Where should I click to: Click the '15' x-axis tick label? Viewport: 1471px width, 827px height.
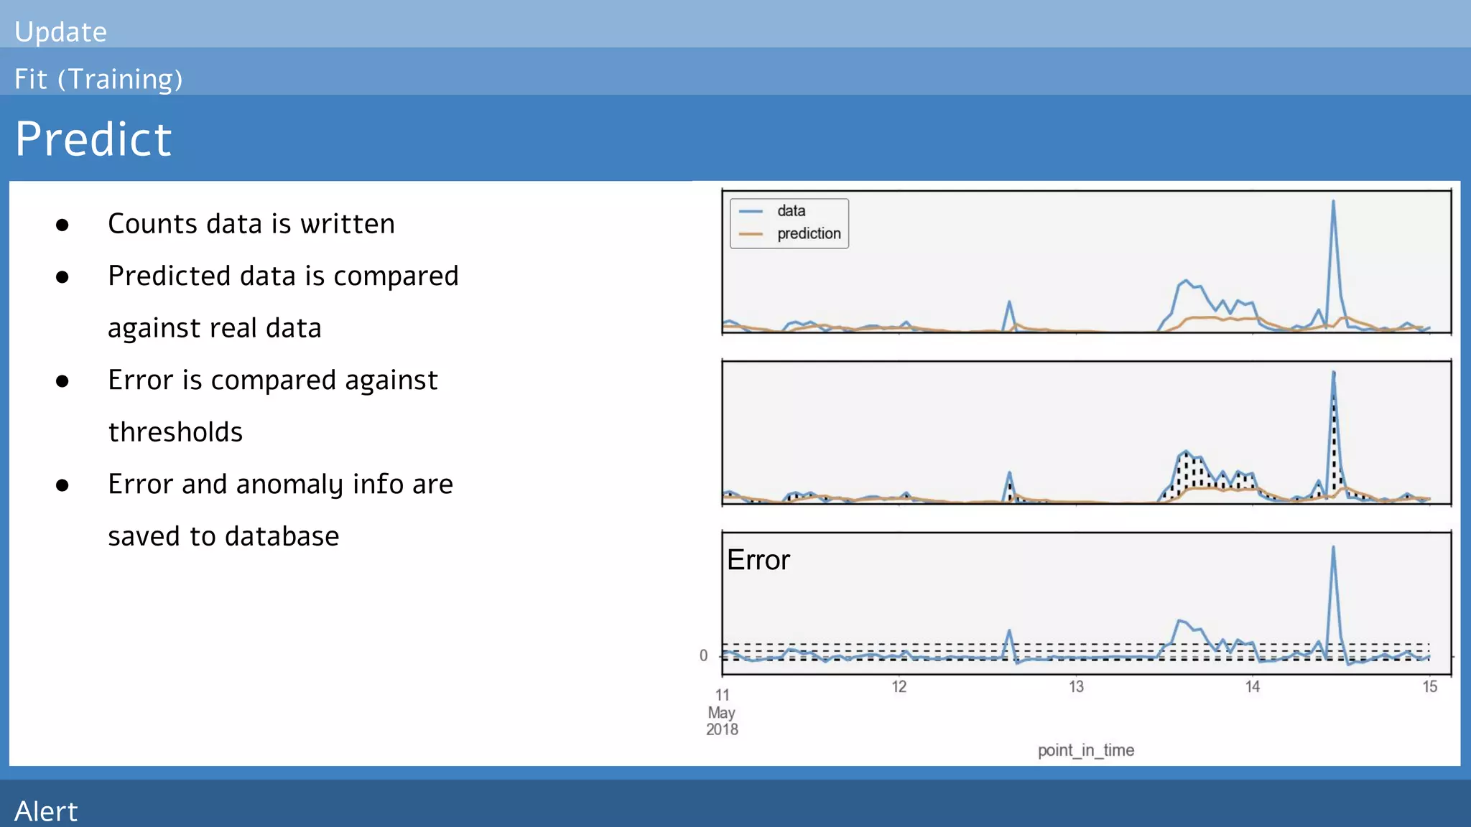(x=1430, y=687)
